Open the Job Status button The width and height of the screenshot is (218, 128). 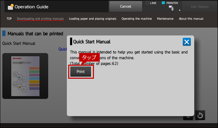click(x=199, y=7)
